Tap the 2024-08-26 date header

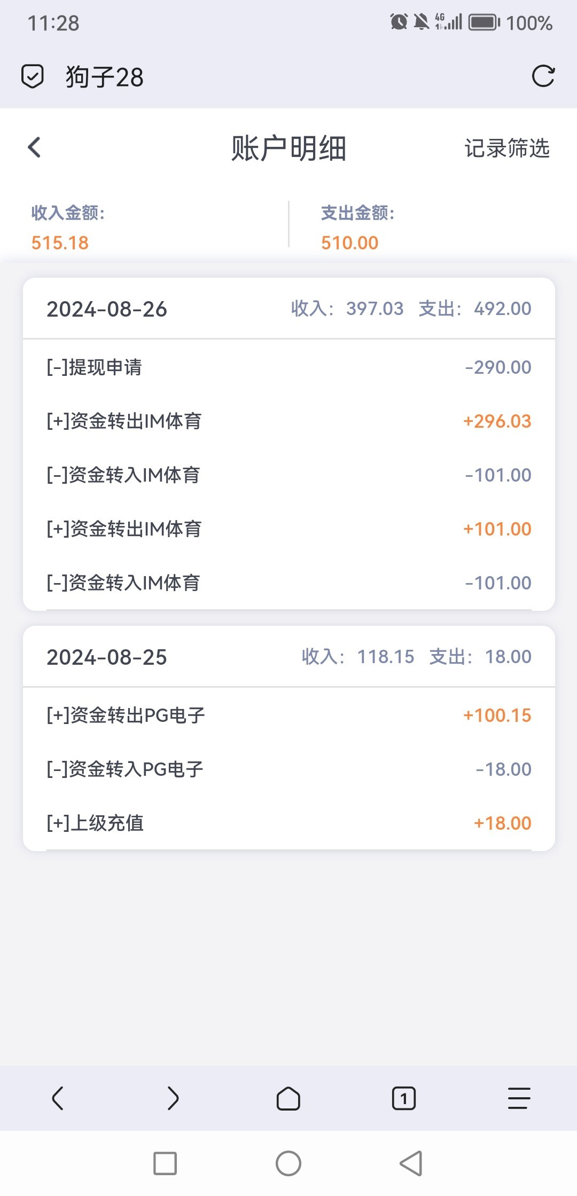[x=107, y=309]
